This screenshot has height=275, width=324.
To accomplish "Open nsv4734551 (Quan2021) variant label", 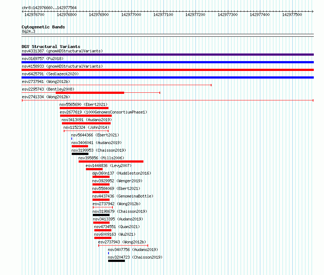I will pos(117,227).
